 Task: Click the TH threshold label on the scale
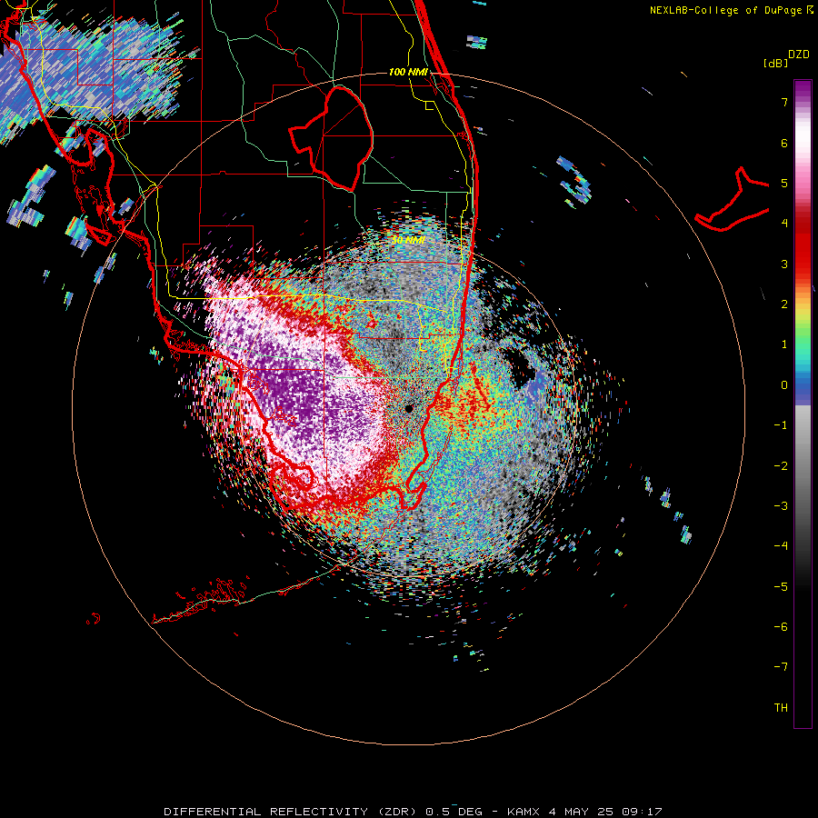[x=781, y=708]
